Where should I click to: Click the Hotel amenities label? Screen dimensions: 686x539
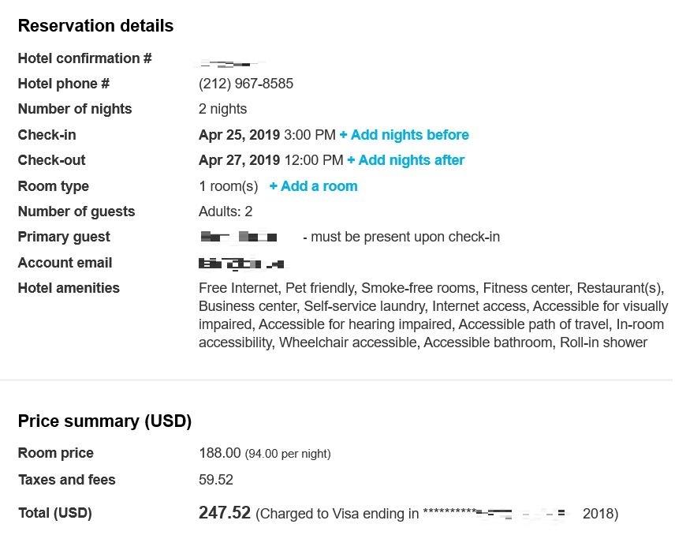point(69,288)
